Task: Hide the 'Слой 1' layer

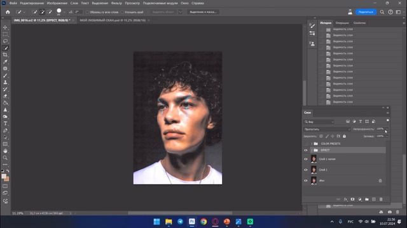Action: 306,170
